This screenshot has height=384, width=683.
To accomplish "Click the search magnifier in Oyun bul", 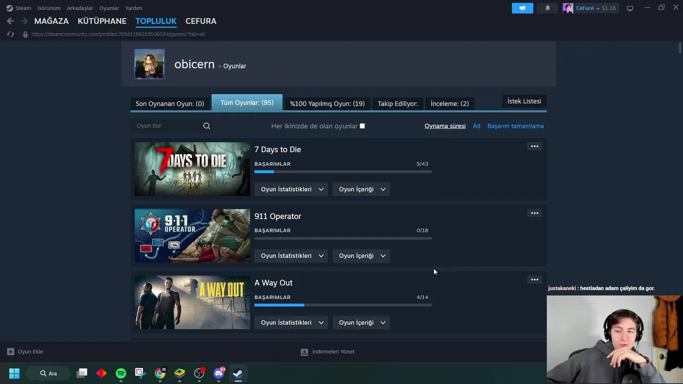I will [207, 126].
